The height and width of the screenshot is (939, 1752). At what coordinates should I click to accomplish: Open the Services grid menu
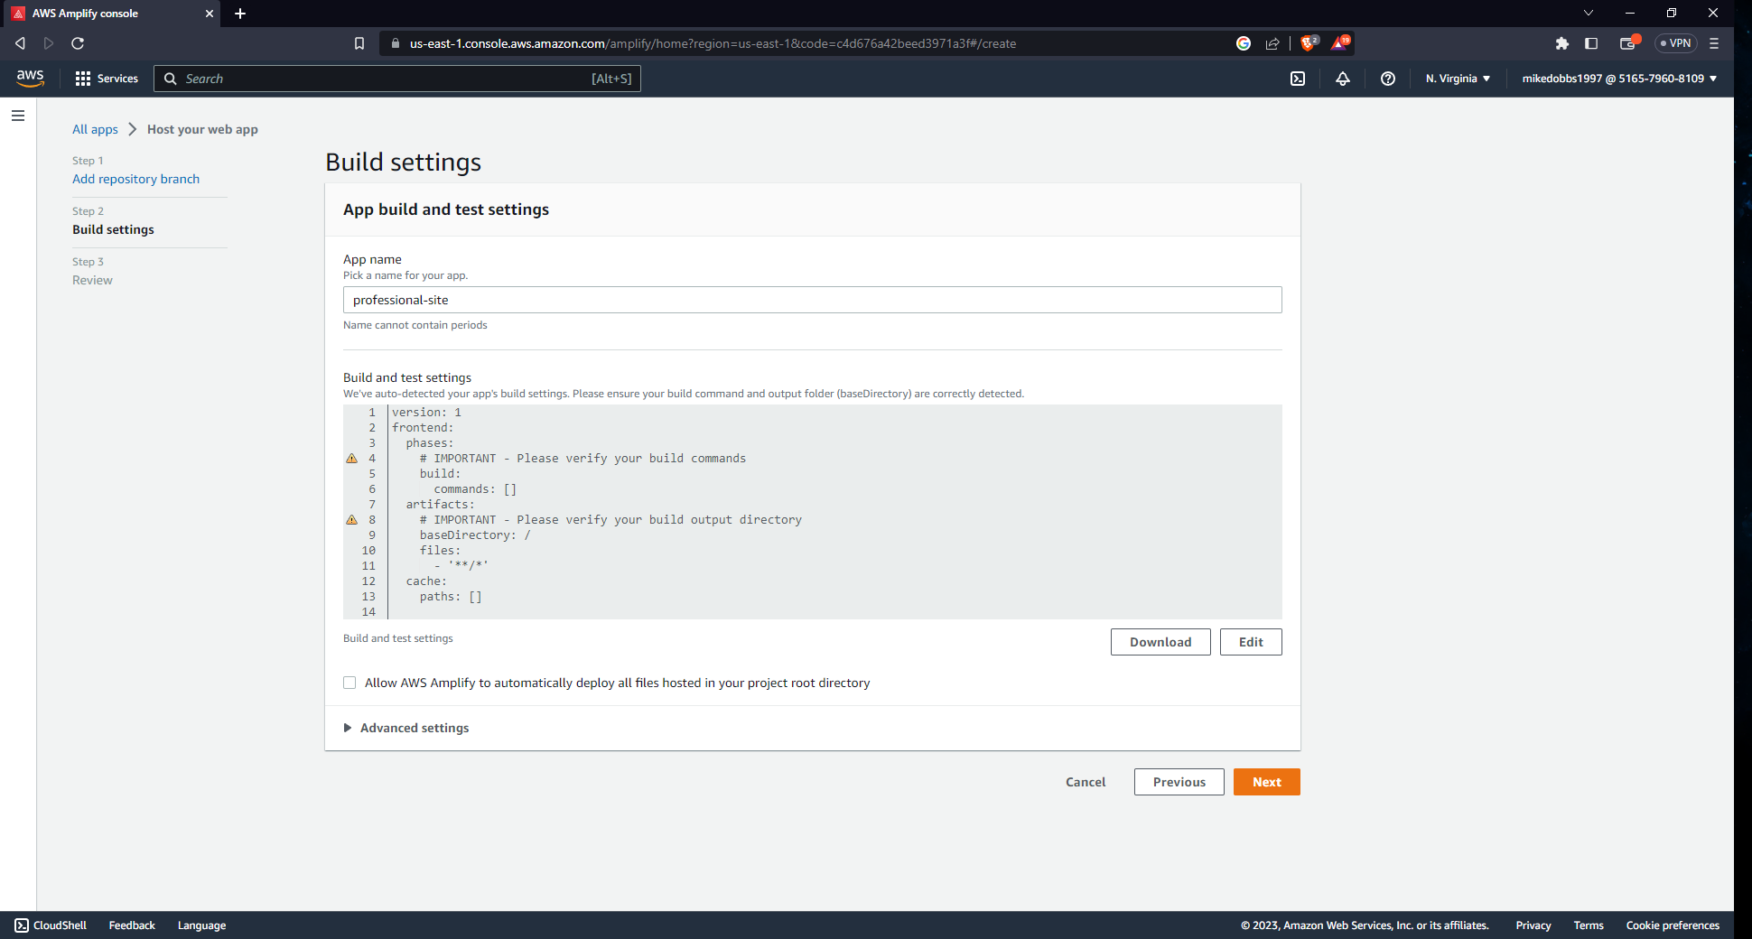[107, 79]
